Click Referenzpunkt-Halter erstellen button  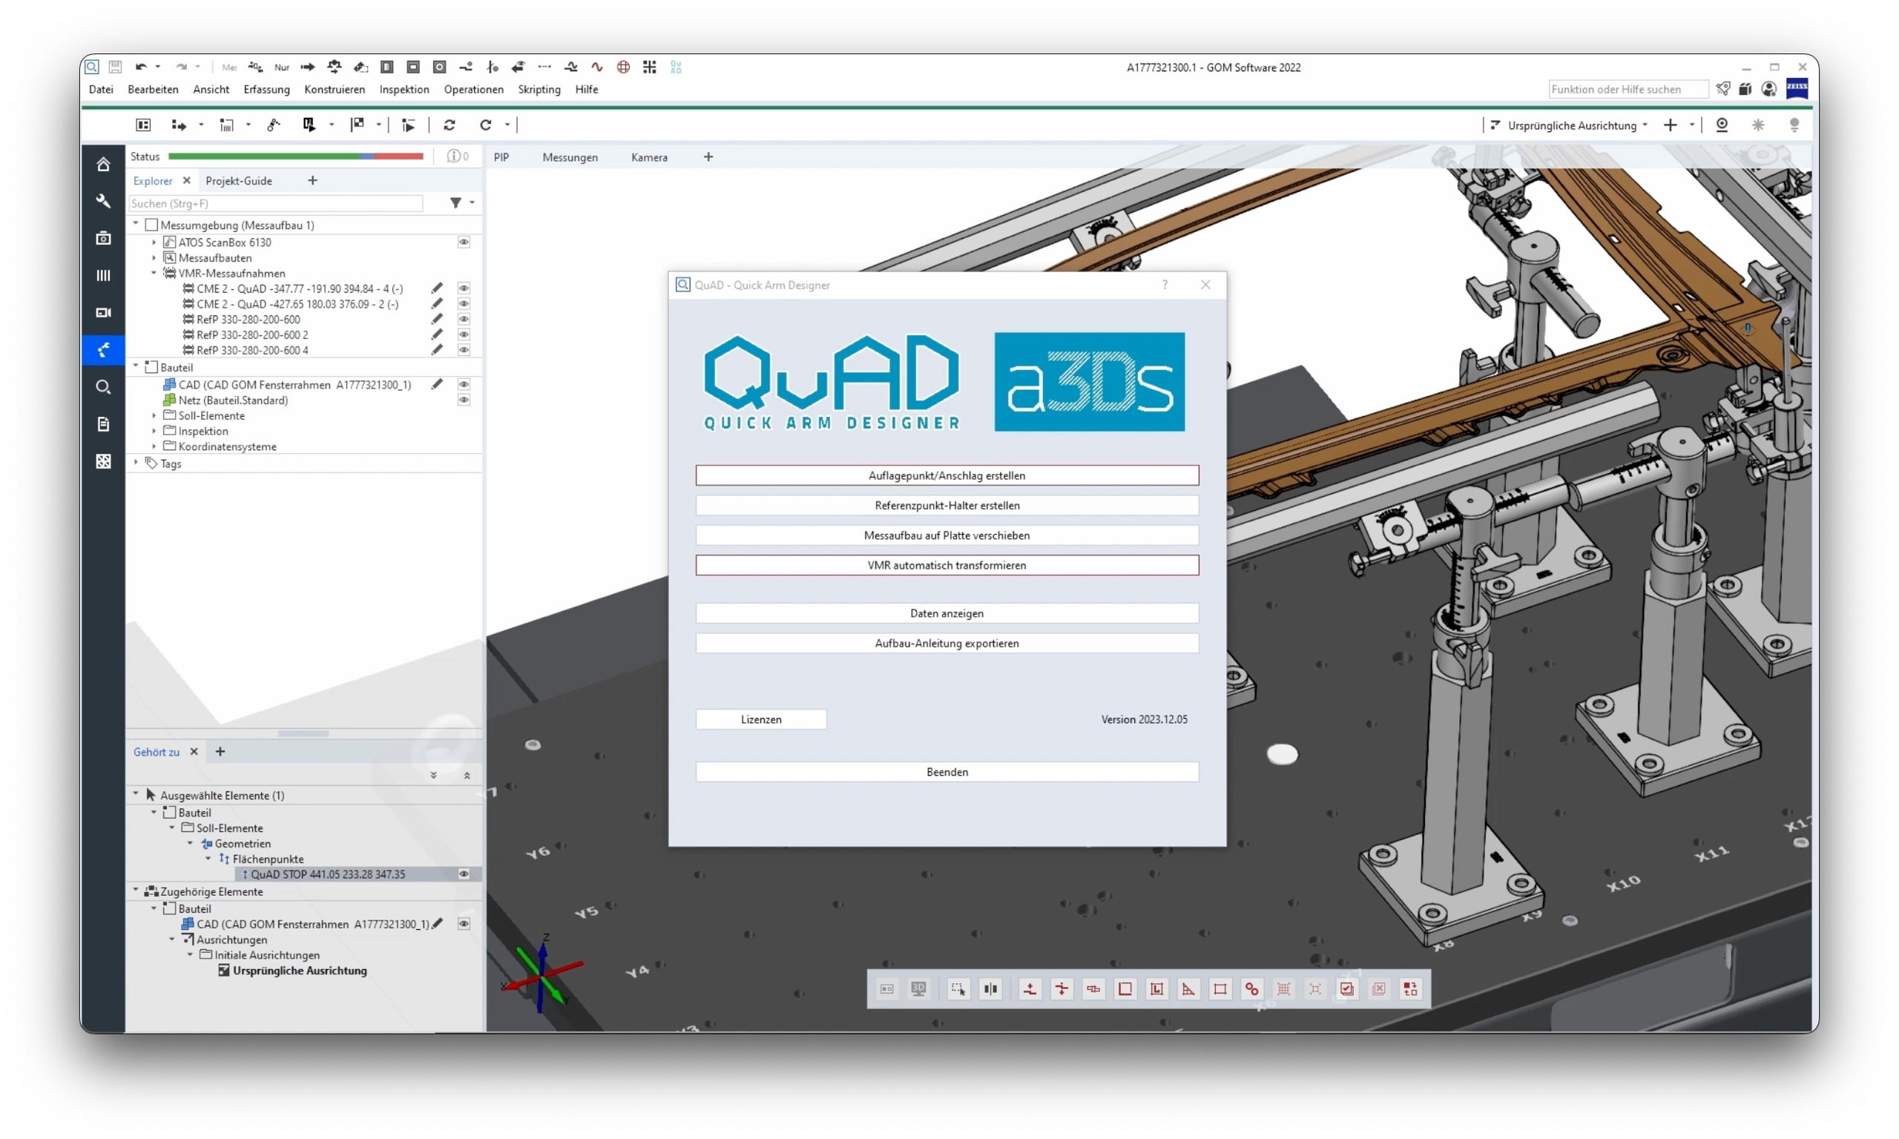[x=947, y=505]
